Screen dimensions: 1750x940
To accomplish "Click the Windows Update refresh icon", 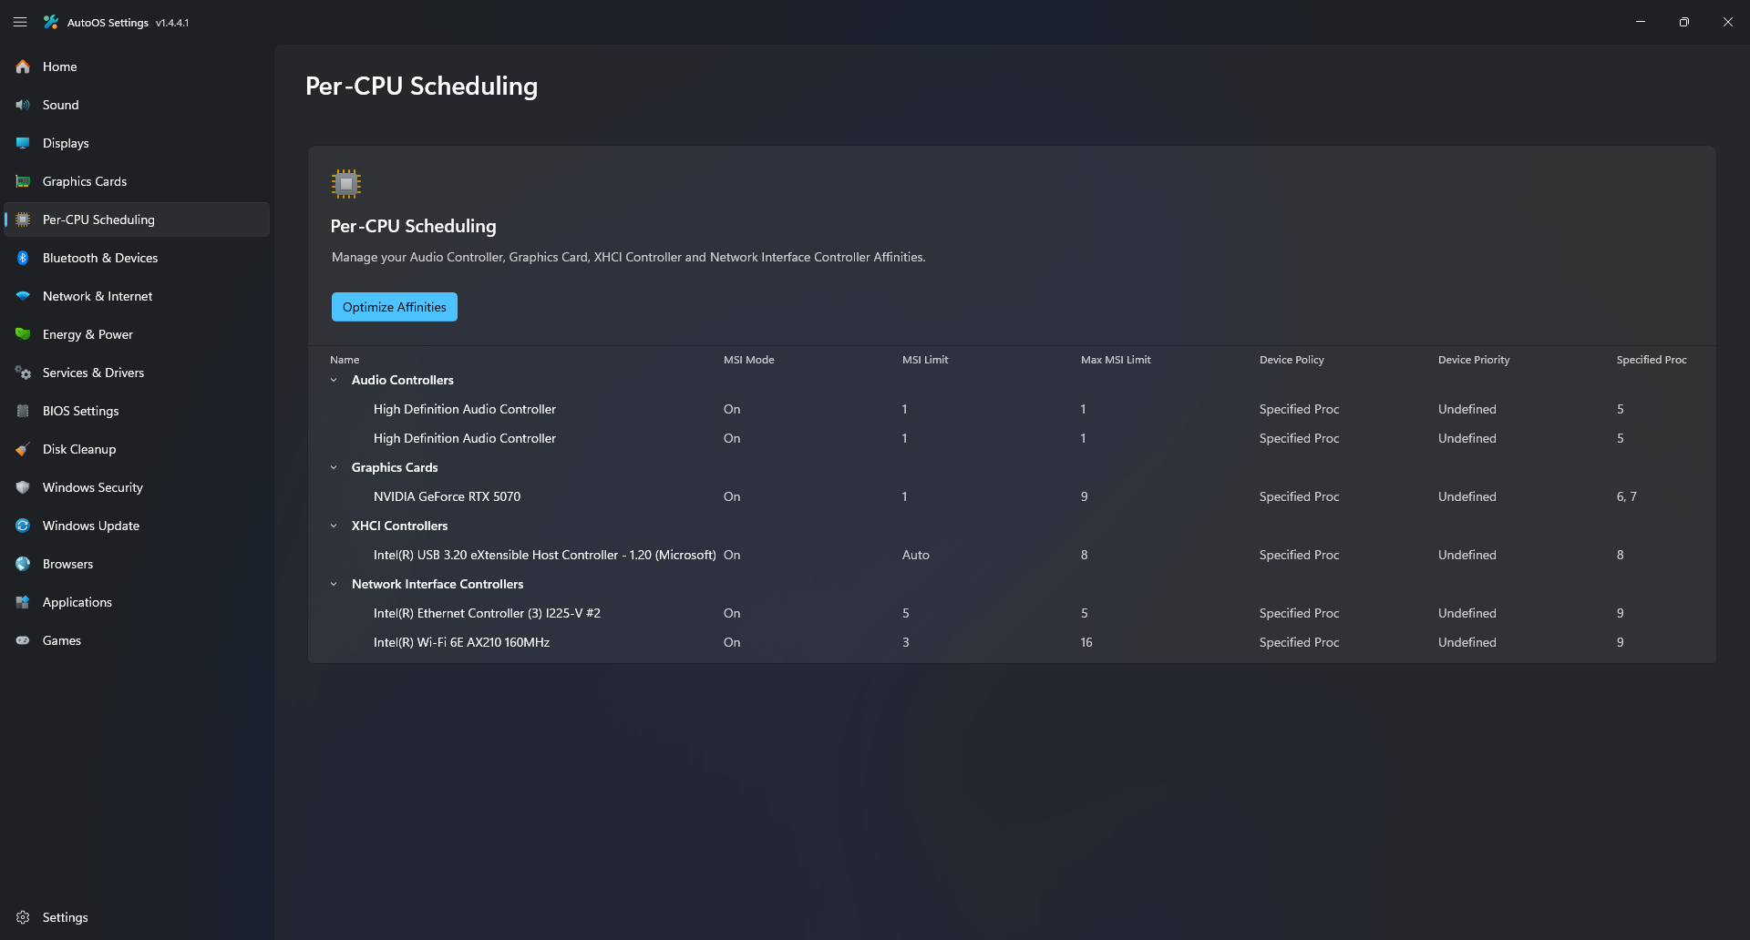I will (23, 526).
